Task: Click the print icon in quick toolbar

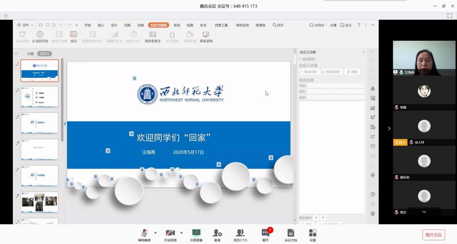Action: point(47,25)
